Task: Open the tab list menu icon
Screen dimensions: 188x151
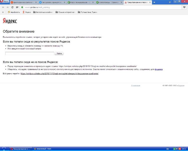Action: tap(170, 2)
